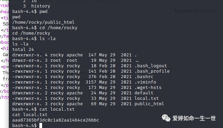The image size is (223, 128).
Task: Click the .bash_logout file entry
Action: 151,66
